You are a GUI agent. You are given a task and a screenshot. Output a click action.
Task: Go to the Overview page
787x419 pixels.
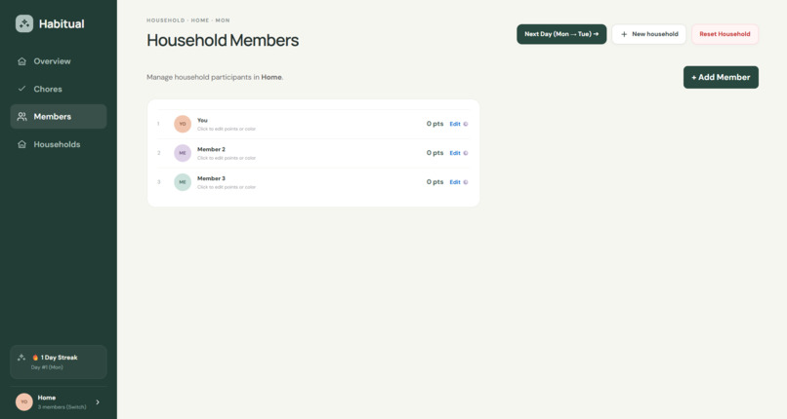pos(59,61)
